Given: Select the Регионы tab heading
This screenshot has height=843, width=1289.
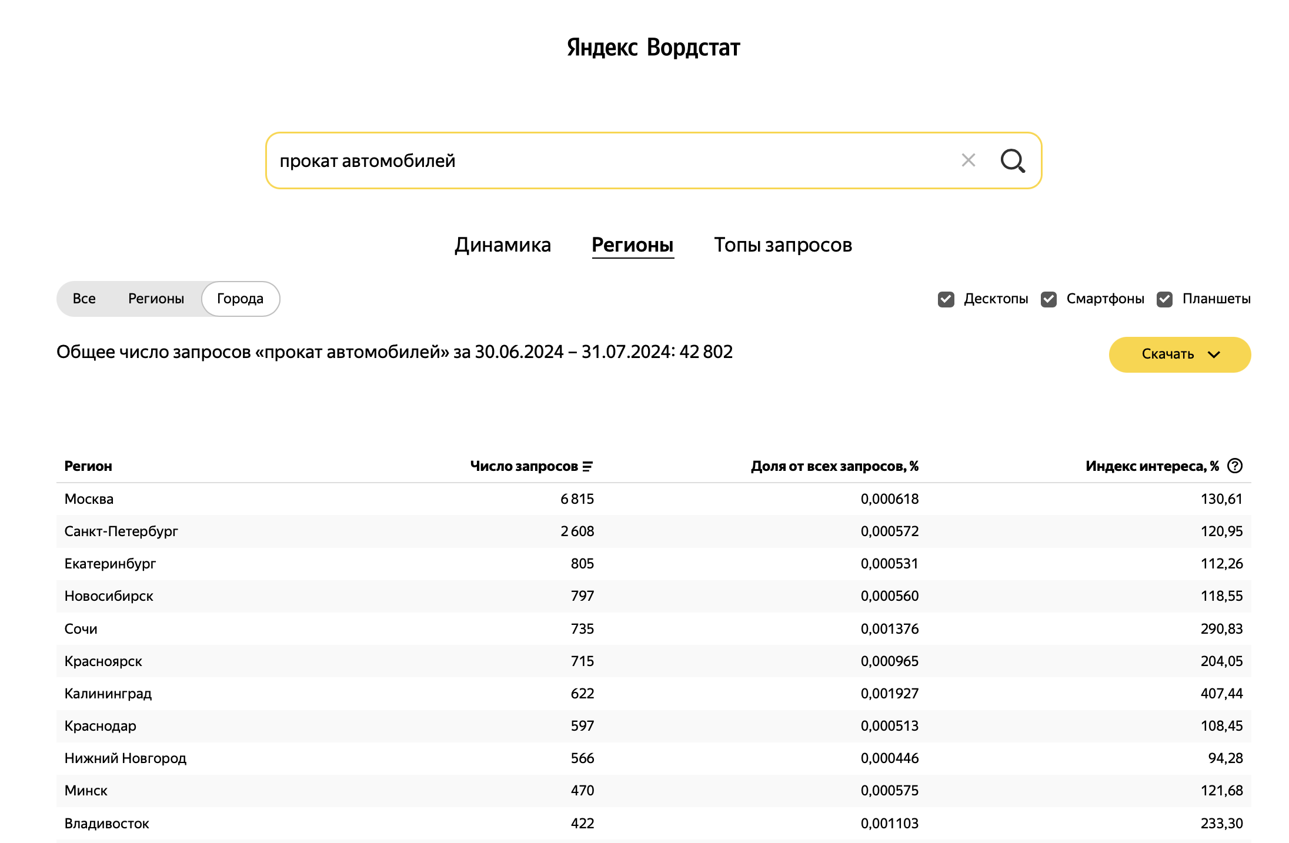Looking at the screenshot, I should [x=632, y=245].
